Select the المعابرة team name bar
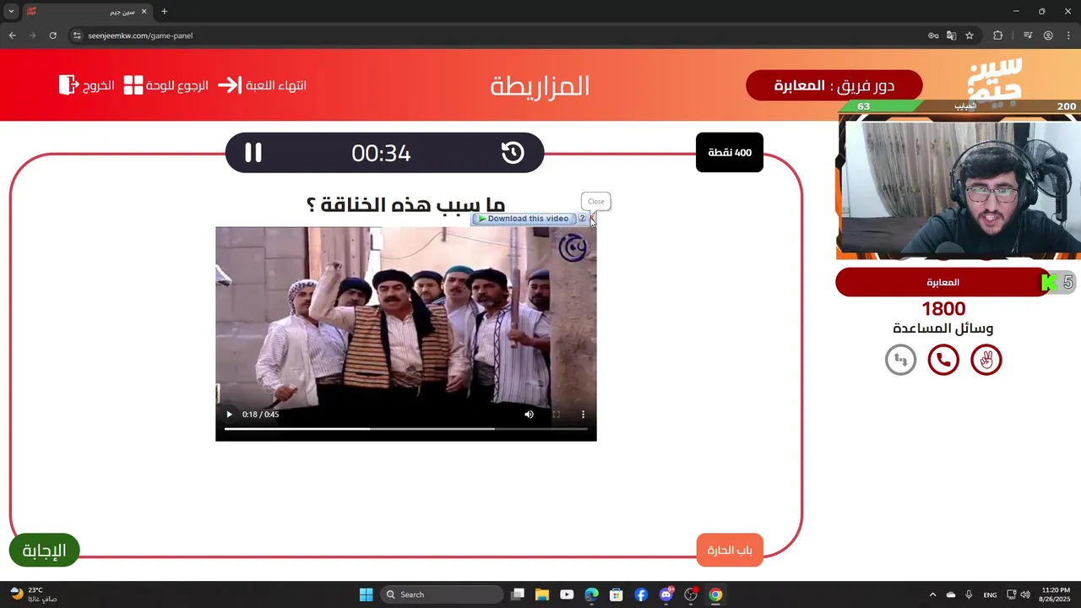This screenshot has height=608, width=1081. [942, 282]
